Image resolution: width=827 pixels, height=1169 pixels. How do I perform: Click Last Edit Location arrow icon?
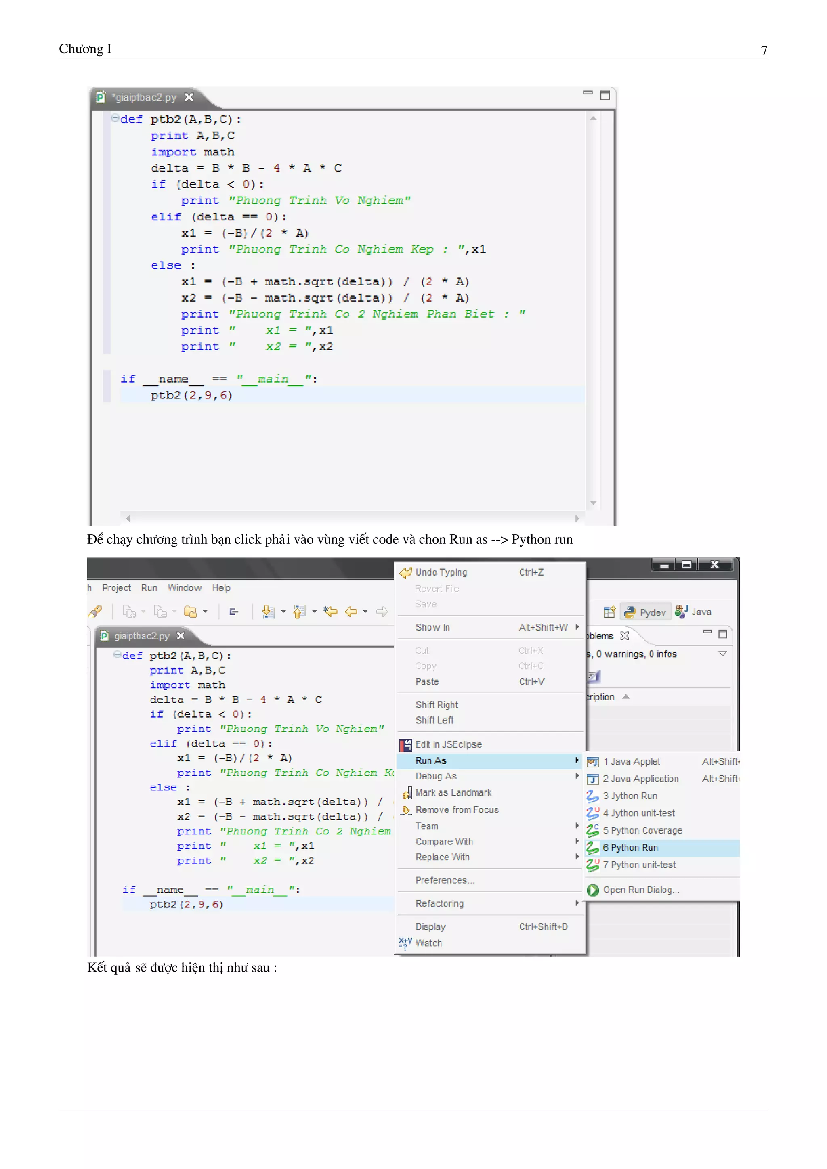331,612
